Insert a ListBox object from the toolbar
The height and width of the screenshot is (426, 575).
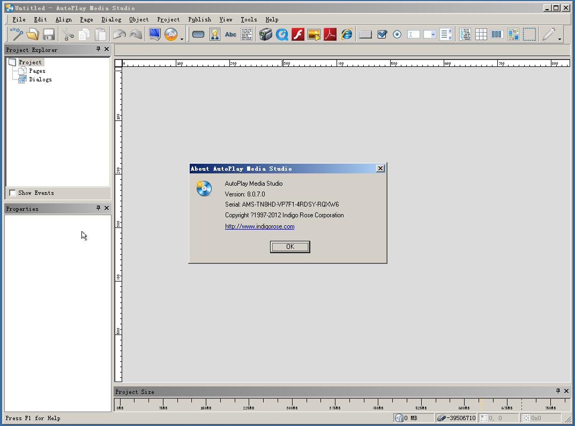[x=445, y=34]
